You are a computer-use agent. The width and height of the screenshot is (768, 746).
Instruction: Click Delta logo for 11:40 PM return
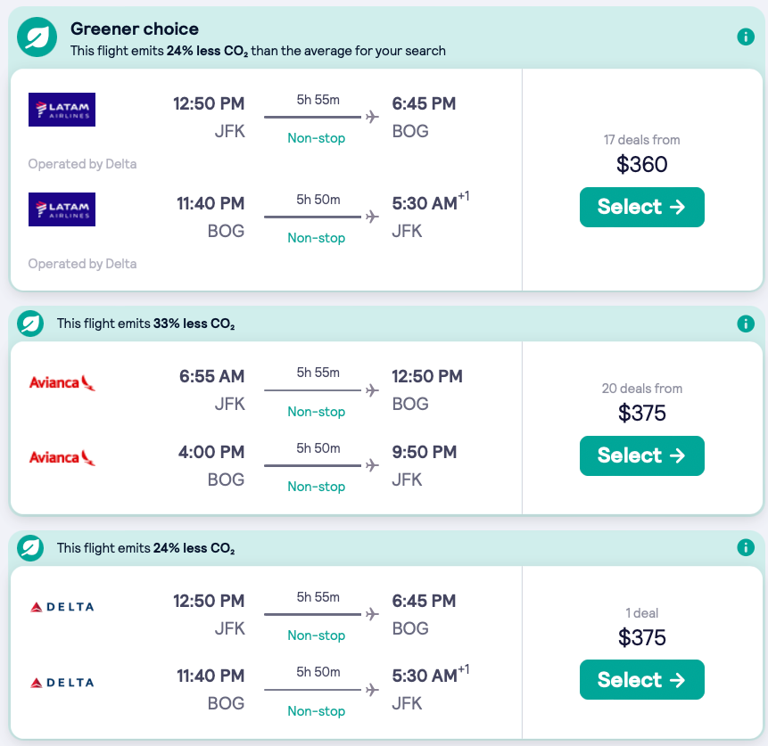62,683
